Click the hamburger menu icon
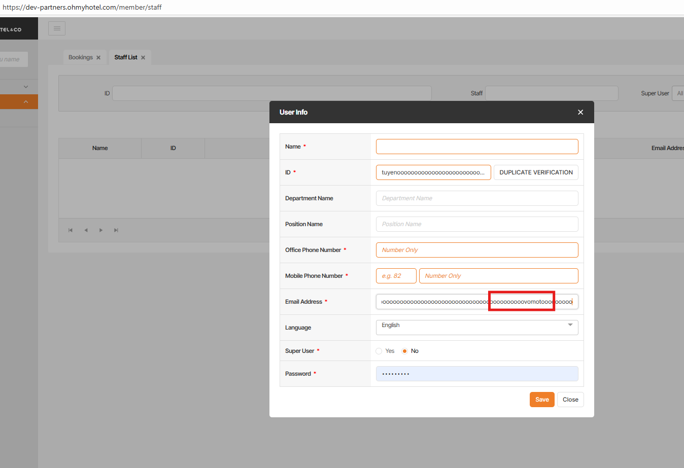The width and height of the screenshot is (684, 468). (57, 28)
